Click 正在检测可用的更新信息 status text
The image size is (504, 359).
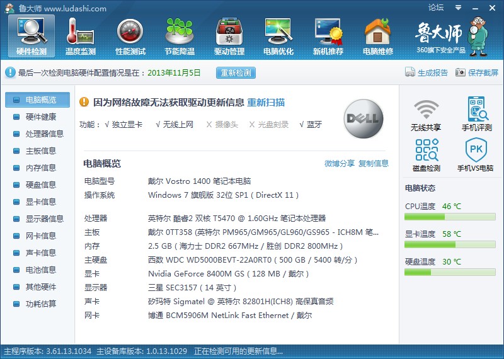[x=239, y=351]
